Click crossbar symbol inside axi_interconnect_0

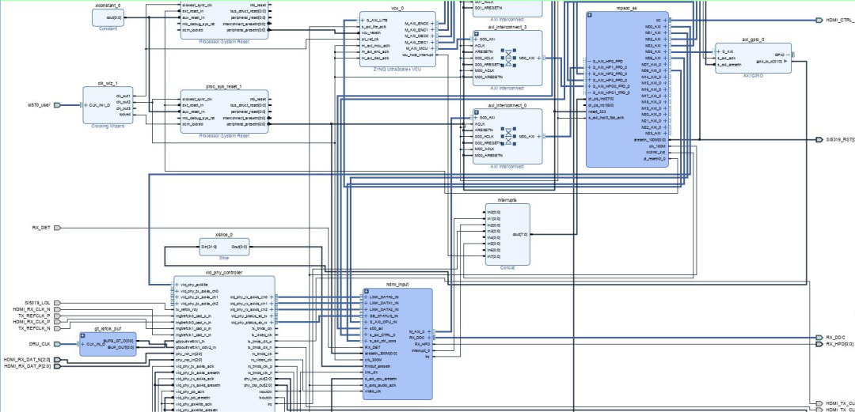click(509, 136)
